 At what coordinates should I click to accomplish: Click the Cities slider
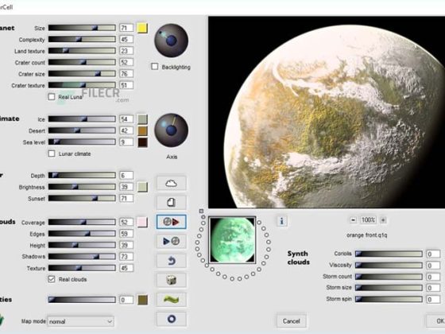[x=82, y=300]
